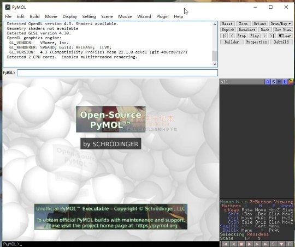Viewport: 295px width, 247px height.
Task: Step back one frame in top button panel
Action: (x=232, y=35)
